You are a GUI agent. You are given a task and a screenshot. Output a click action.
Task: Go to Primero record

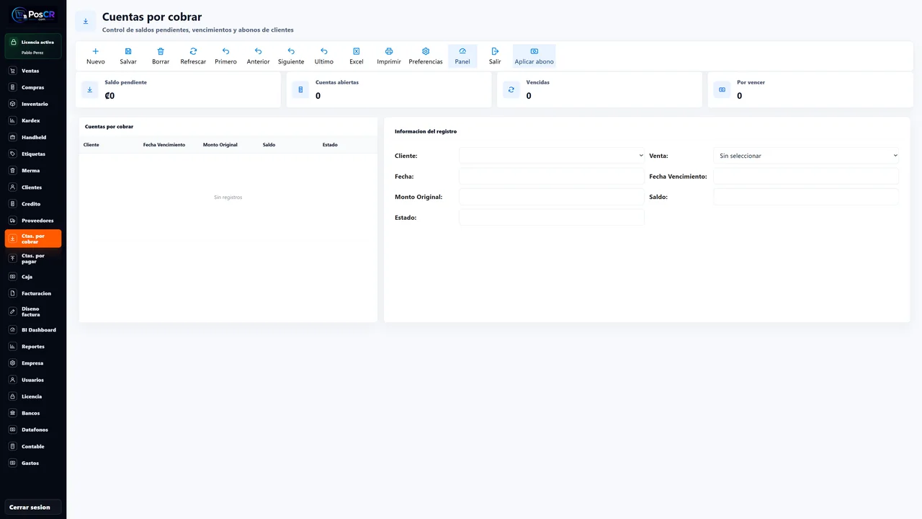click(x=225, y=56)
